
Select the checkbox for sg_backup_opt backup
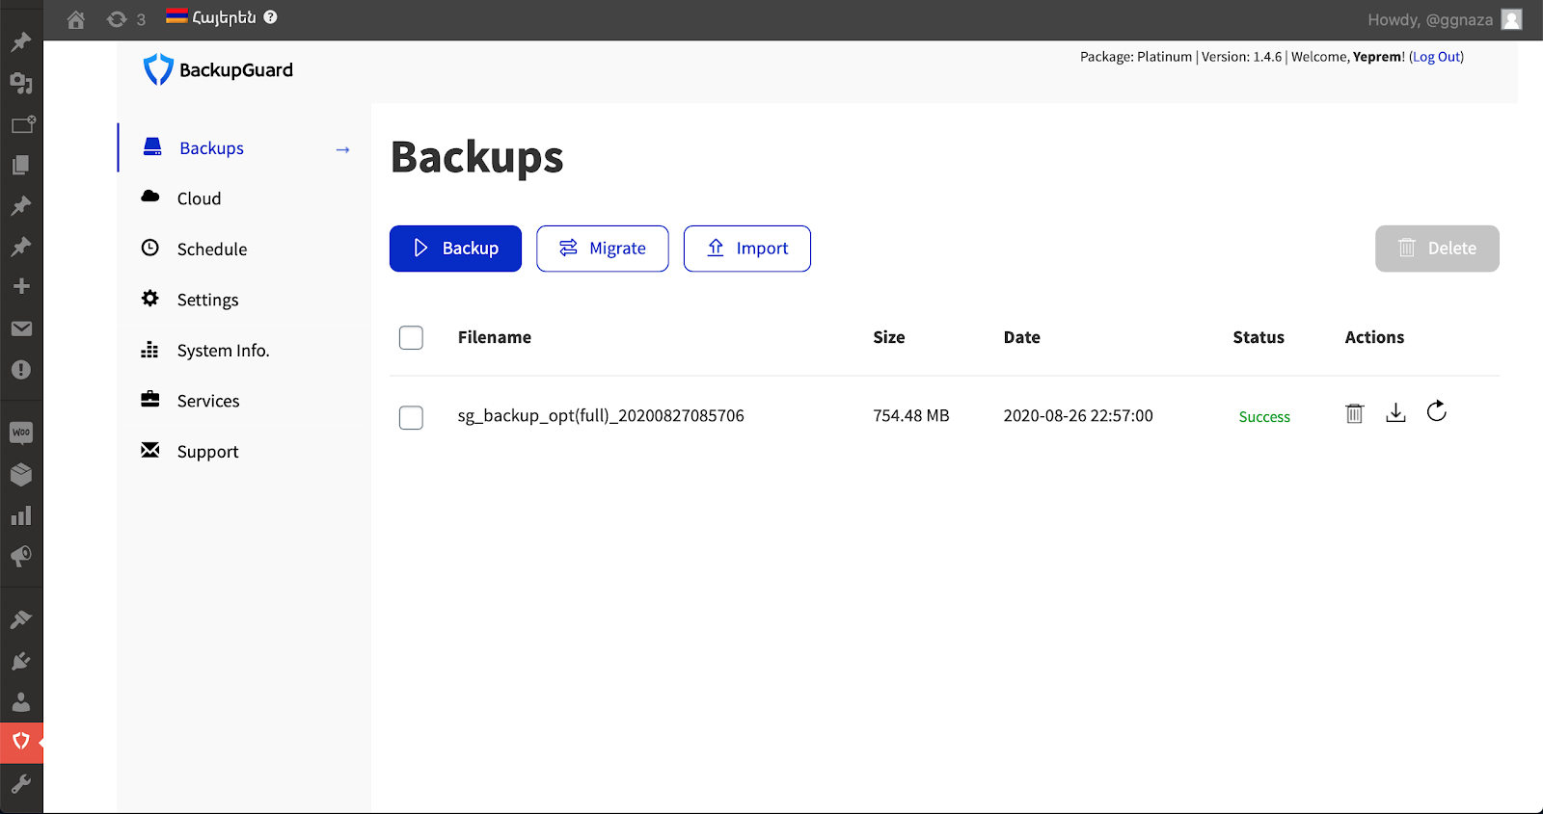411,417
